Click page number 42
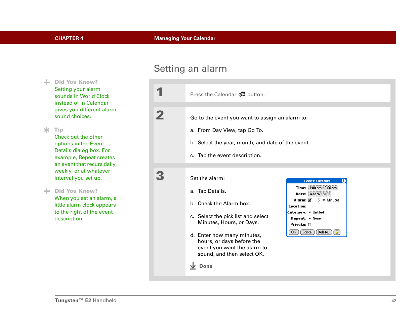Screen dimensions: 415x321 tap(394, 301)
